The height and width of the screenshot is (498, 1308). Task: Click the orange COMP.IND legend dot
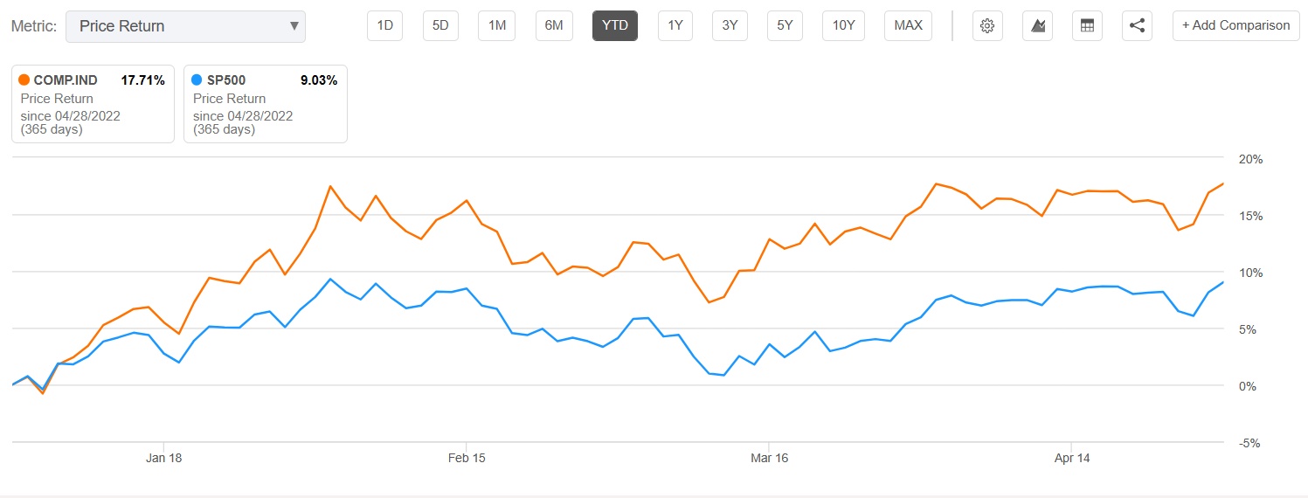(24, 80)
